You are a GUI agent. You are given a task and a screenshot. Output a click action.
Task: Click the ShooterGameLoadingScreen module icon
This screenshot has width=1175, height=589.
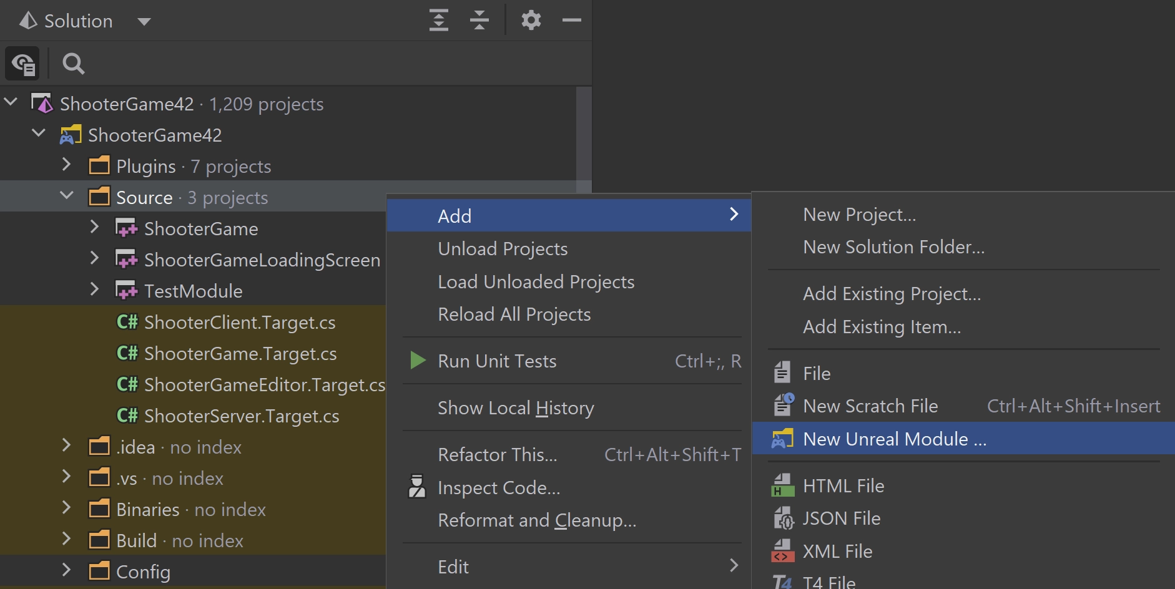click(x=127, y=260)
